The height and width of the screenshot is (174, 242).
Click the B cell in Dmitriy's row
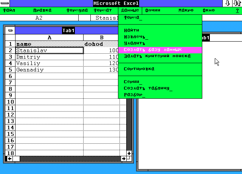(101, 57)
